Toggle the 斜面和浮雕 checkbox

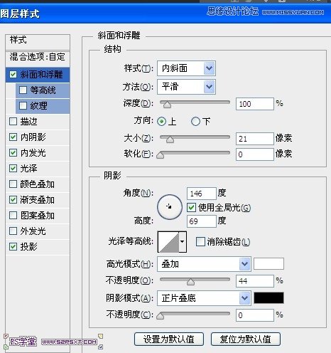point(13,75)
